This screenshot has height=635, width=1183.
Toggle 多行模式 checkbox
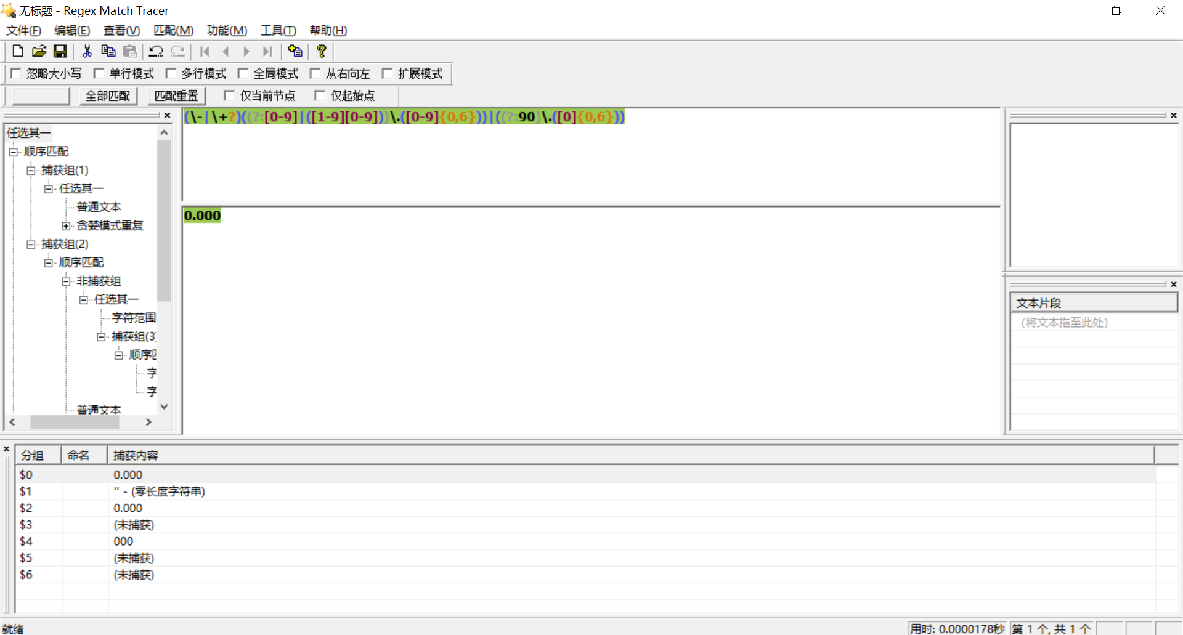[x=171, y=73]
